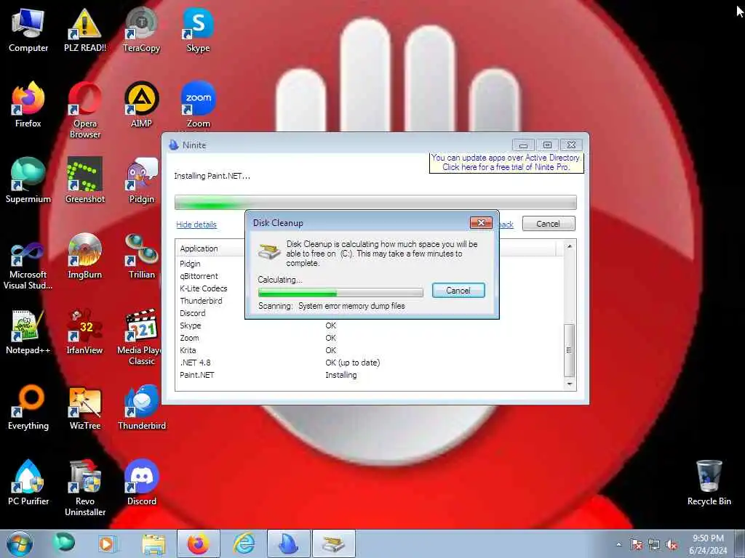745x558 pixels.
Task: Select the K-Lite Codecs row in Ninite
Action: coord(204,288)
